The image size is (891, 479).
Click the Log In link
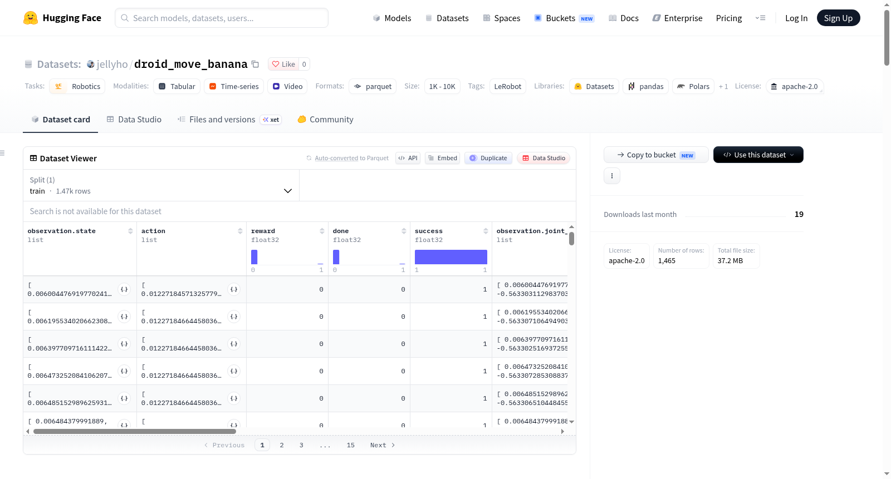click(796, 18)
